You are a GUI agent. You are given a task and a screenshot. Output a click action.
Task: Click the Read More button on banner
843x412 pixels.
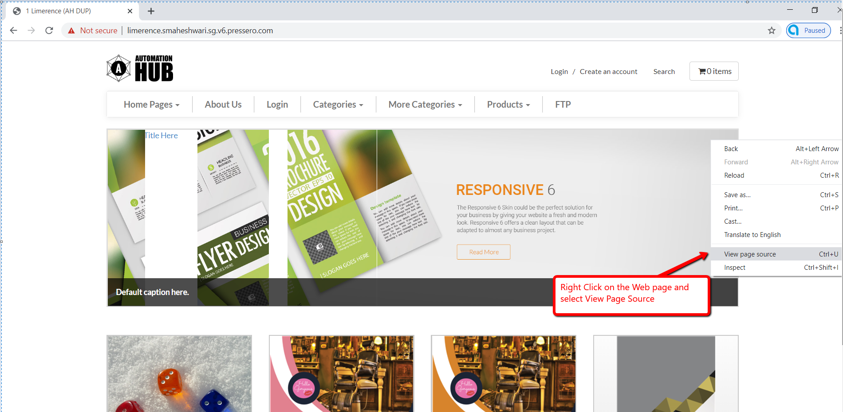click(x=484, y=252)
